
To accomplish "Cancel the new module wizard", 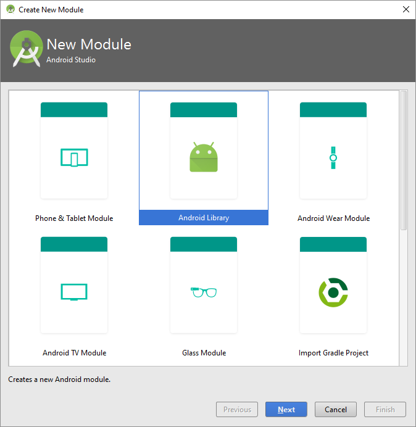I will coord(336,409).
